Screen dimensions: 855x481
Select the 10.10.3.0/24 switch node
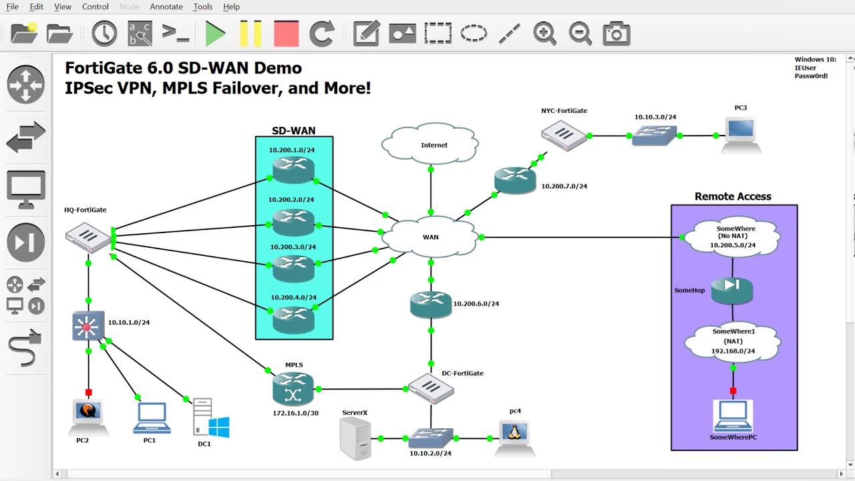pyautogui.click(x=655, y=136)
